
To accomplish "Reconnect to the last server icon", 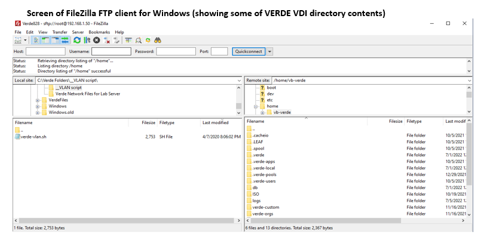I will (x=117, y=40).
